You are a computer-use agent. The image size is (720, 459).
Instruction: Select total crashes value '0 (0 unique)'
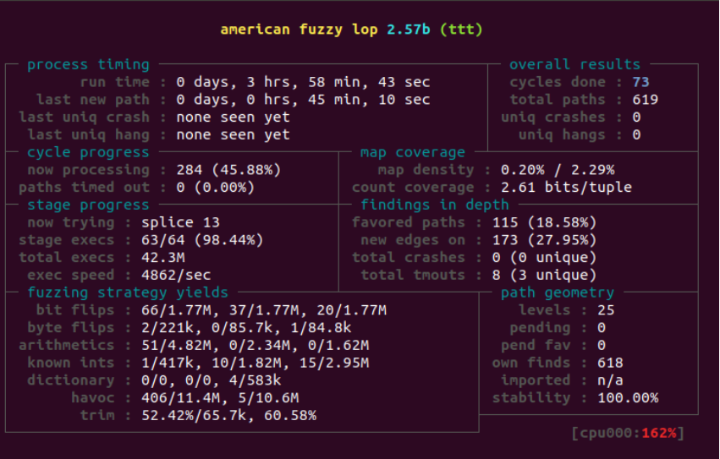pos(544,258)
